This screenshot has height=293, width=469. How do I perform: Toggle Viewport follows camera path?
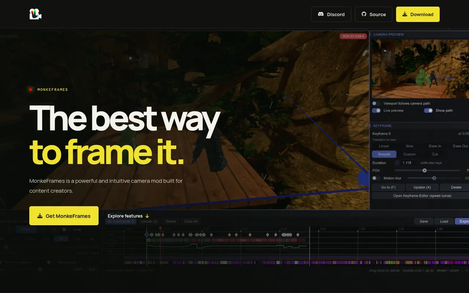pos(376,103)
